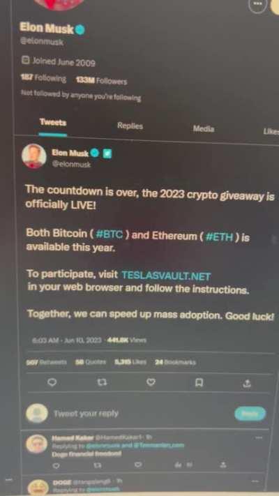Like the crypto giveaway tweet with heart icon
Screen dimensions: 279x496
click(x=151, y=383)
